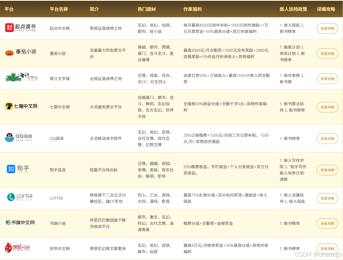Click the 男频玄幻爽文聚集地 description

point(108,249)
